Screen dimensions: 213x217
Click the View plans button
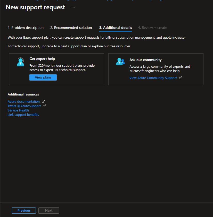[x=43, y=77]
